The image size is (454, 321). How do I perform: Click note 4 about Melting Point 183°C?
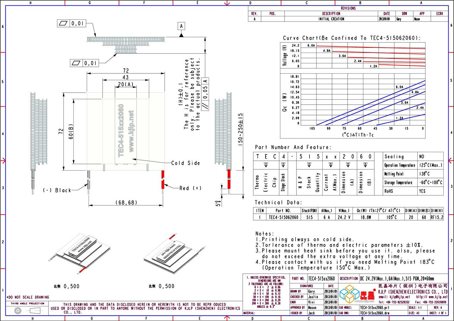(x=345, y=265)
